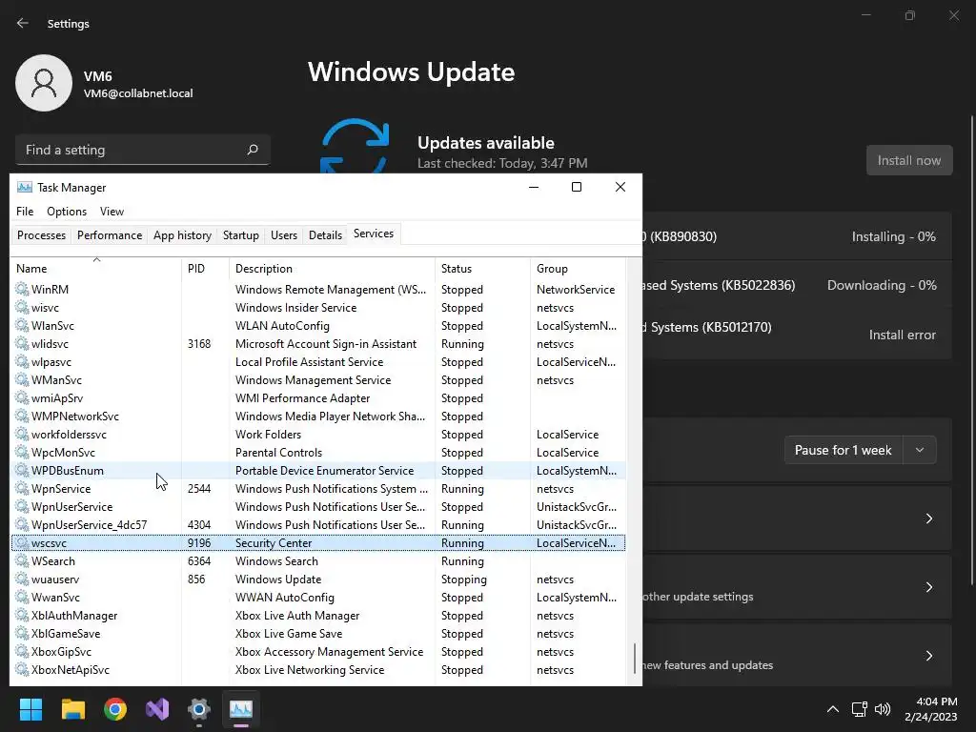Click the search magnifier icon in Find a setting
Image resolution: width=976 pixels, height=732 pixels.
(x=252, y=150)
